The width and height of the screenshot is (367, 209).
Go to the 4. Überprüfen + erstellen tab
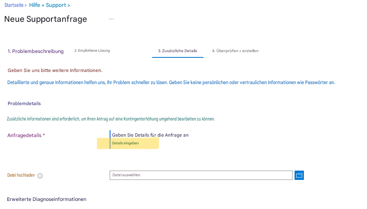[x=235, y=51]
